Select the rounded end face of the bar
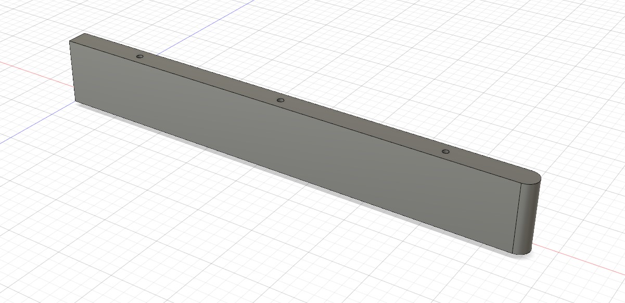625x303 pixels. [x=528, y=218]
